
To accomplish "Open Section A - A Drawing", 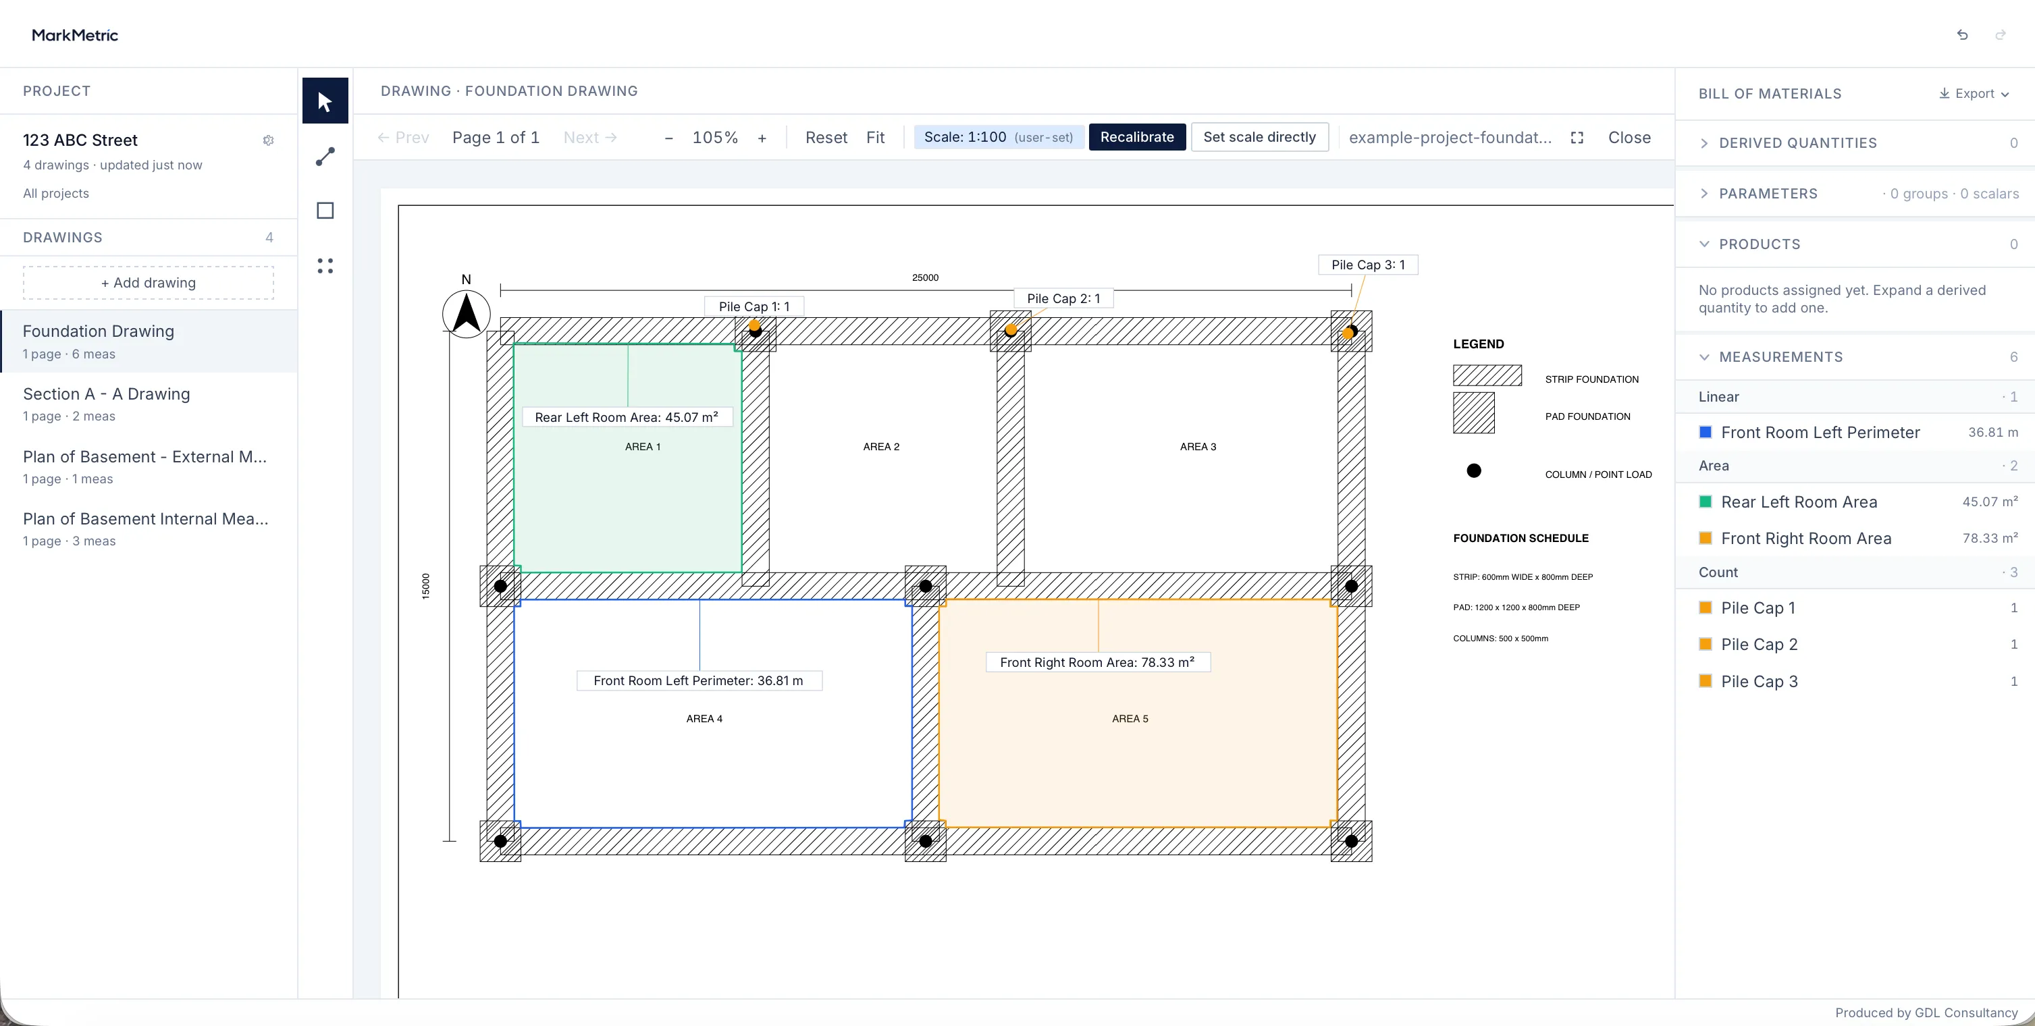I will (149, 404).
